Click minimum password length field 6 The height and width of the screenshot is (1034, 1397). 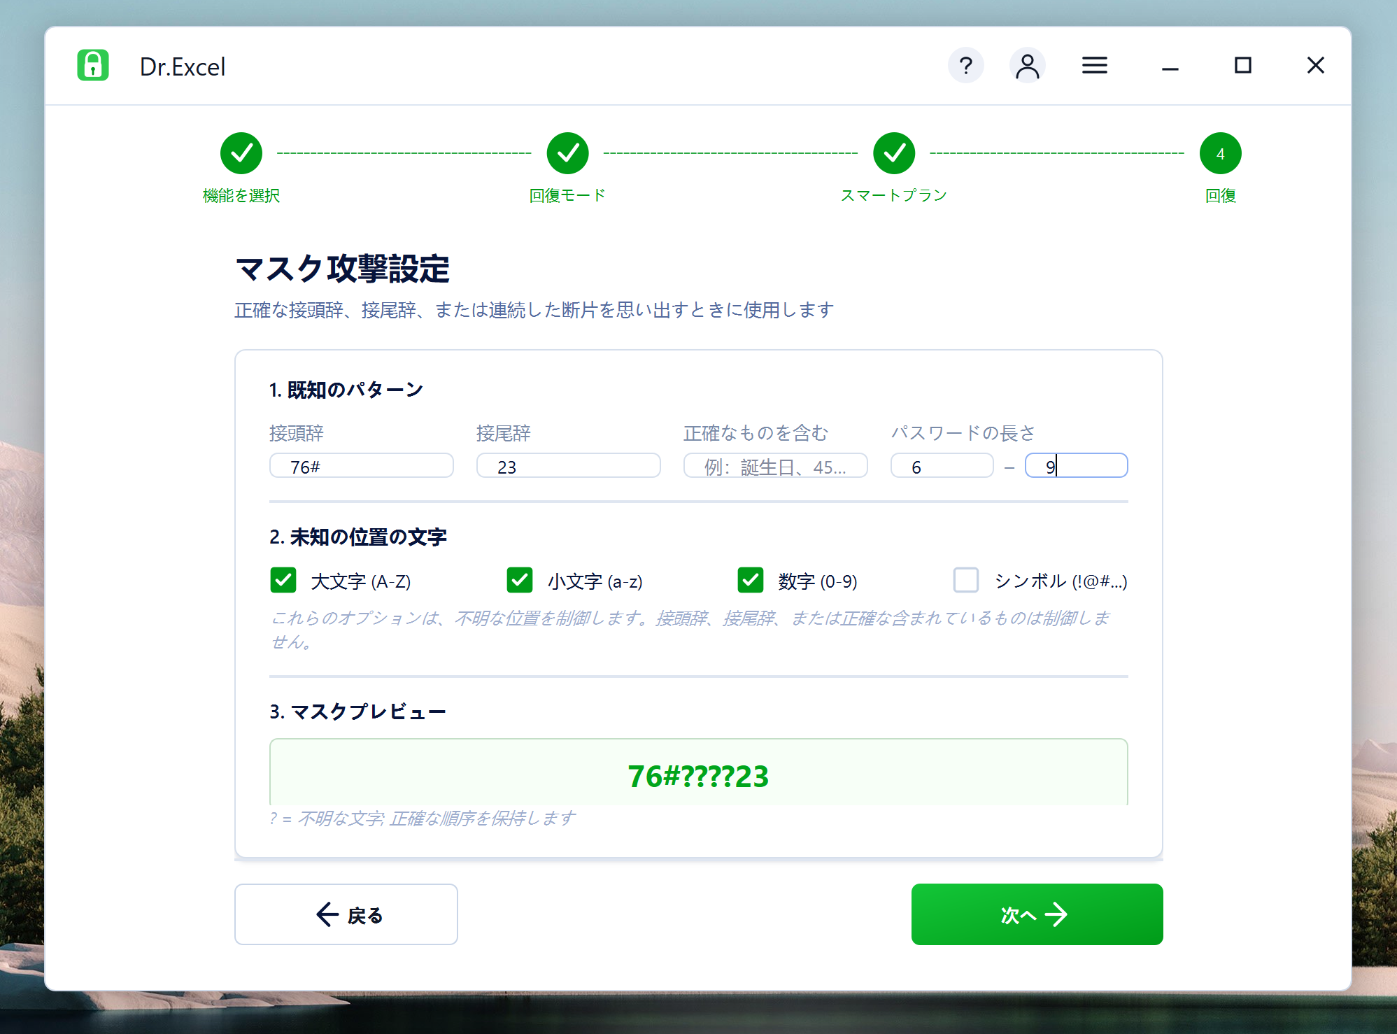coord(942,466)
